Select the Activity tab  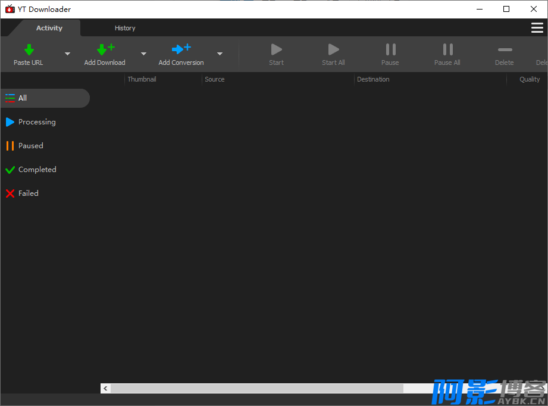49,28
